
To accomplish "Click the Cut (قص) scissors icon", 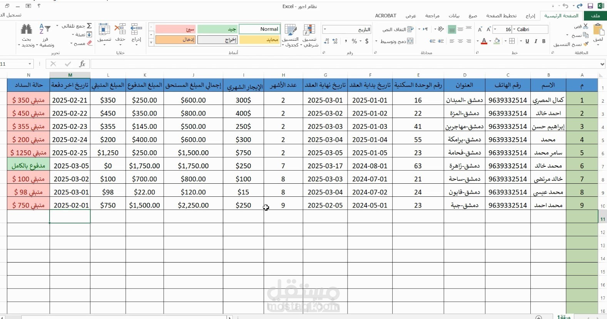I will point(585,26).
